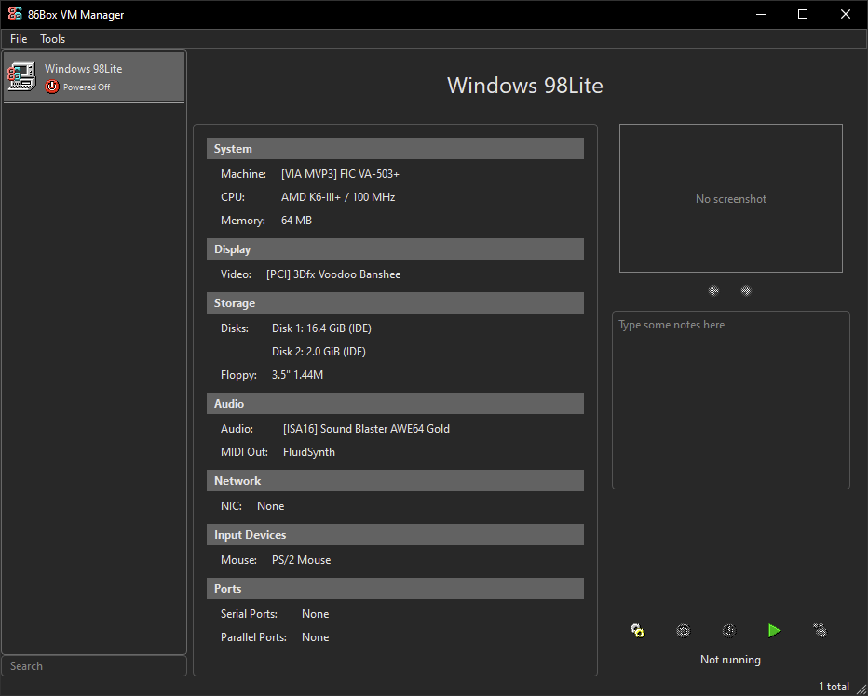
Task: Click the System section header
Action: tap(395, 148)
